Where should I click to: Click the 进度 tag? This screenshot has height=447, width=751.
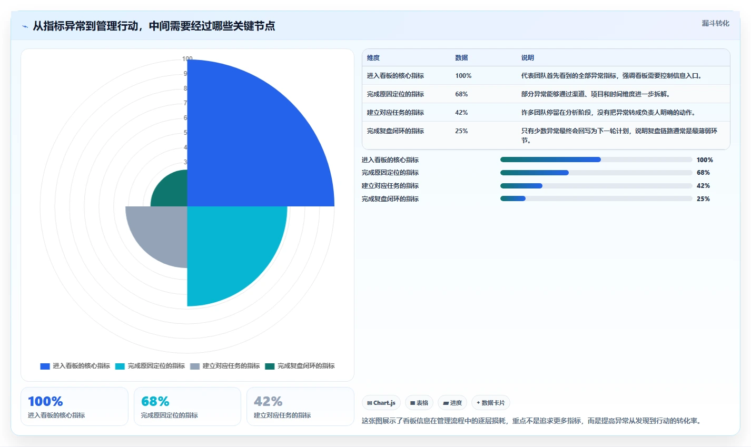click(452, 403)
